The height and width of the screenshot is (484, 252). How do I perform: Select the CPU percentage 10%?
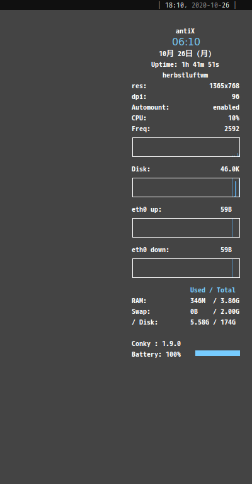click(x=234, y=118)
